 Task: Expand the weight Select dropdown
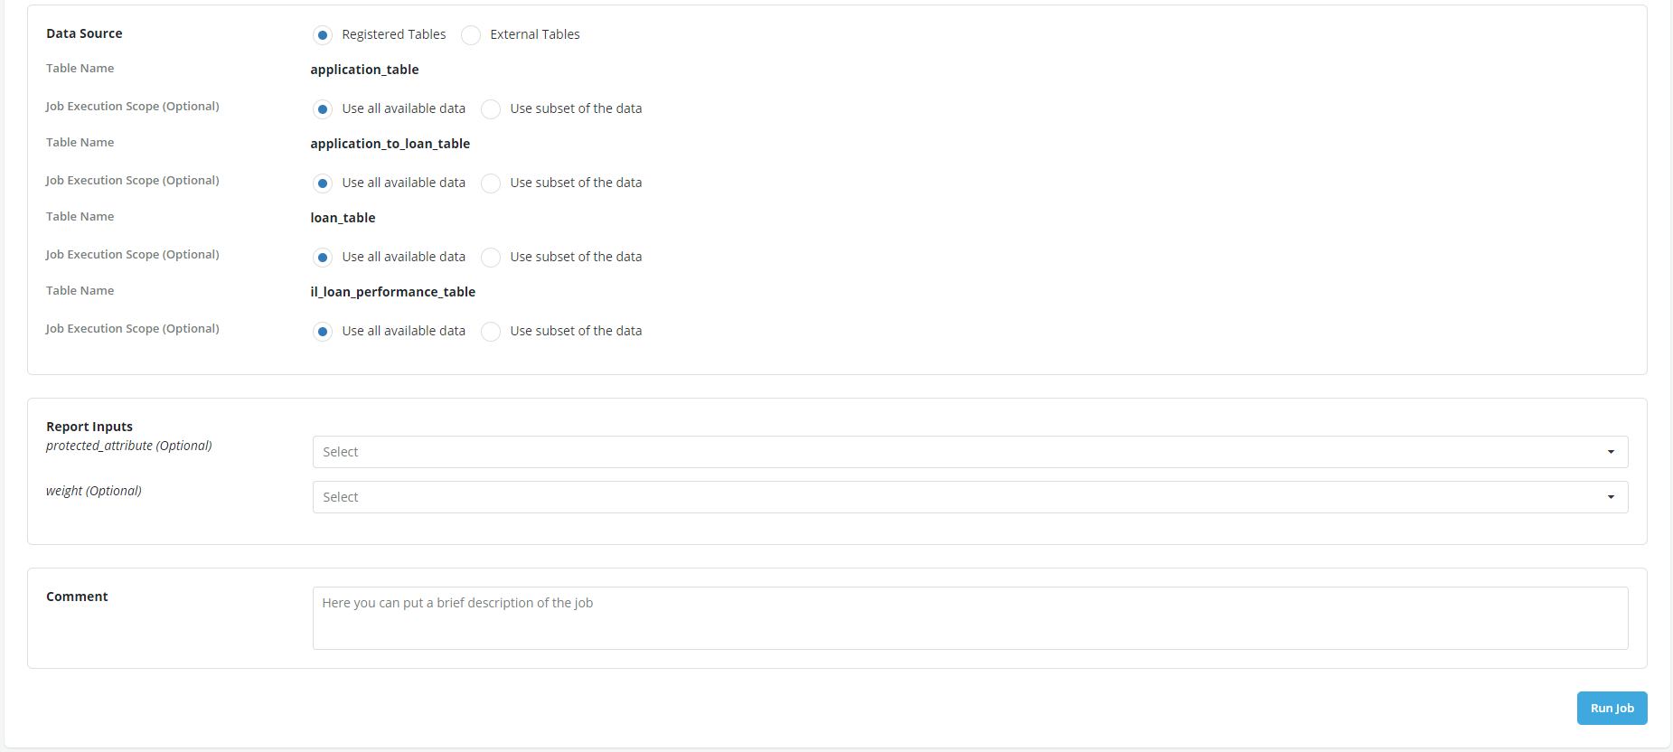pos(969,497)
